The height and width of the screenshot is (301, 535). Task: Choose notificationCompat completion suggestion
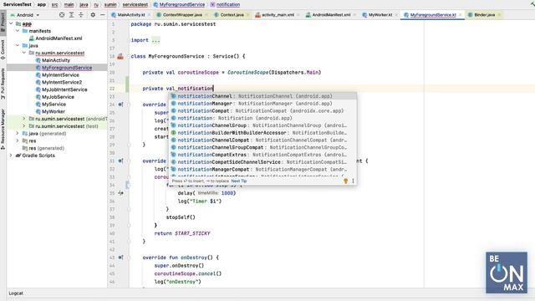coord(263,110)
